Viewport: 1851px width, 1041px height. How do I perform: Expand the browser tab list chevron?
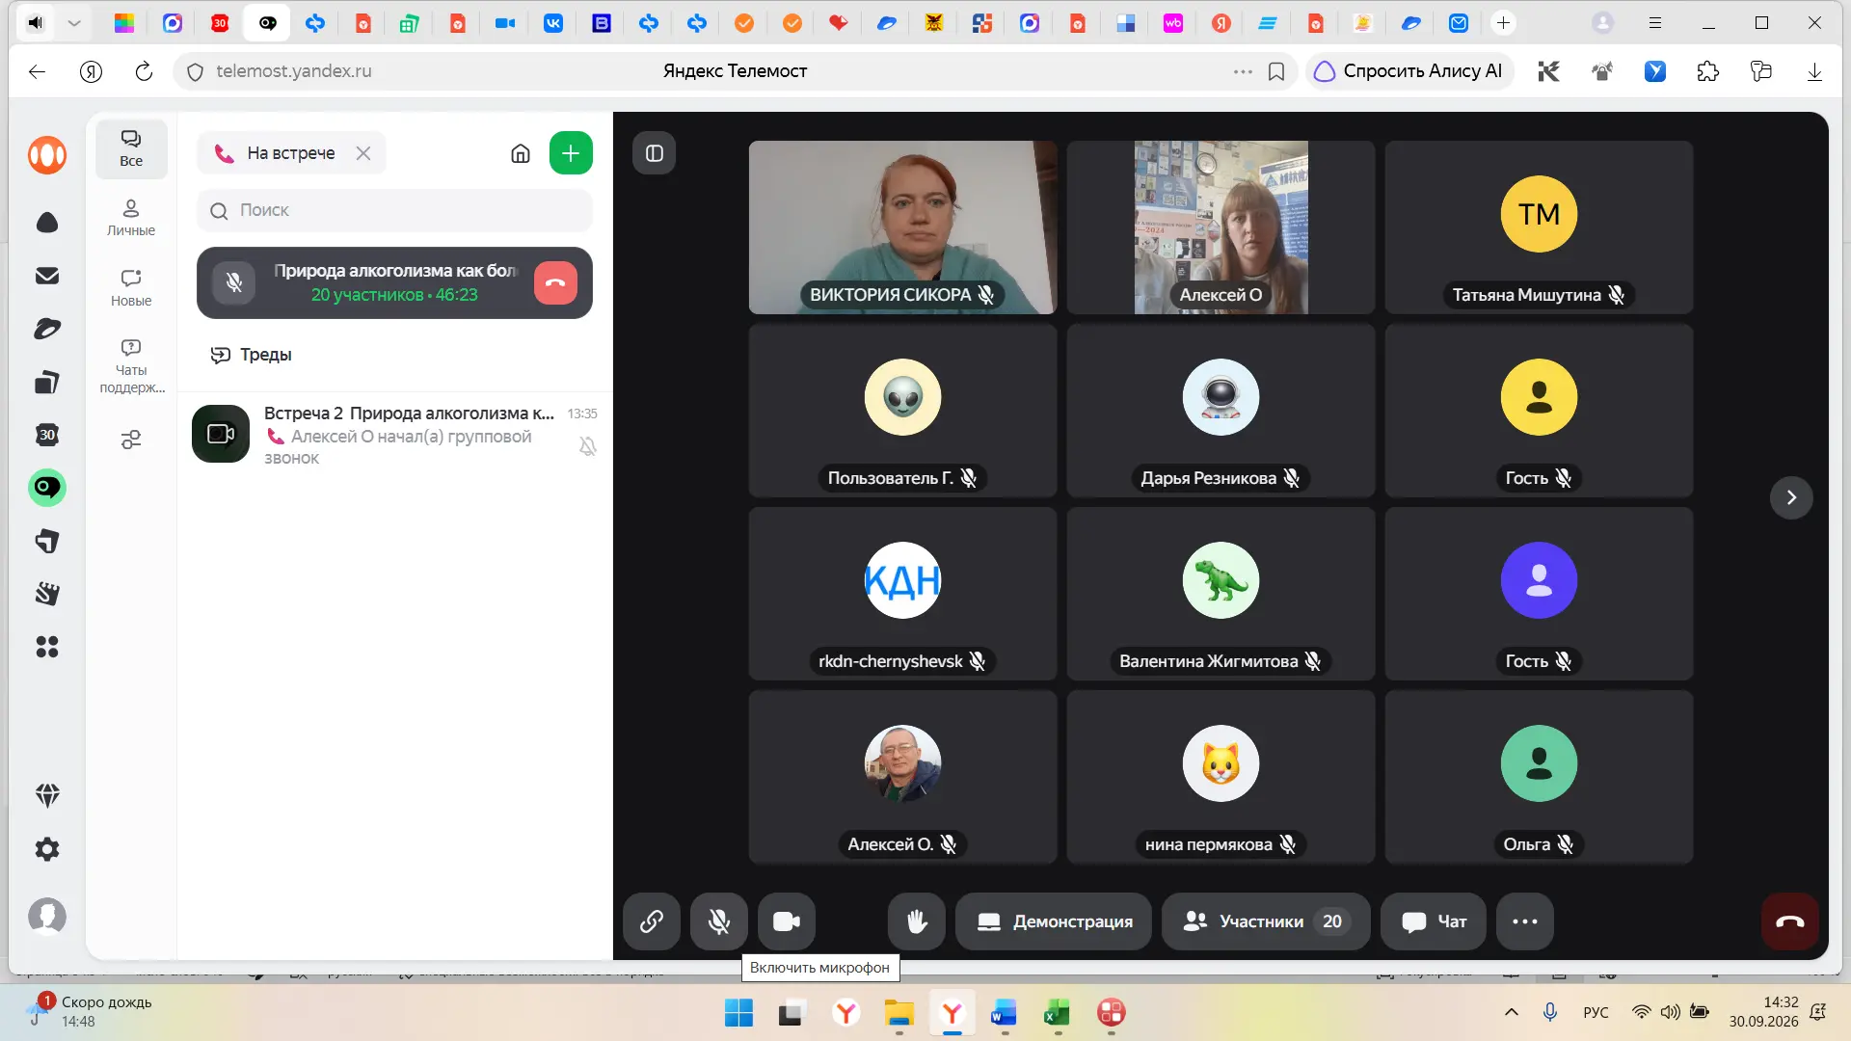click(x=74, y=23)
